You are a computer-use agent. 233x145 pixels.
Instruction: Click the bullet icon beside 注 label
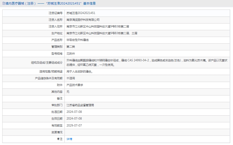tap(58, 139)
